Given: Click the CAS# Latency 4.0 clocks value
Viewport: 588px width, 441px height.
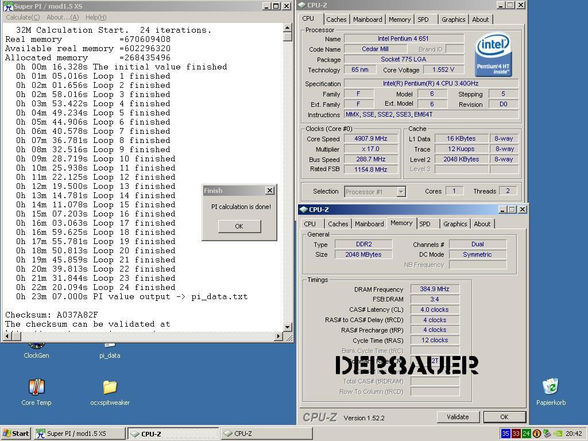Looking at the screenshot, I should [x=435, y=310].
